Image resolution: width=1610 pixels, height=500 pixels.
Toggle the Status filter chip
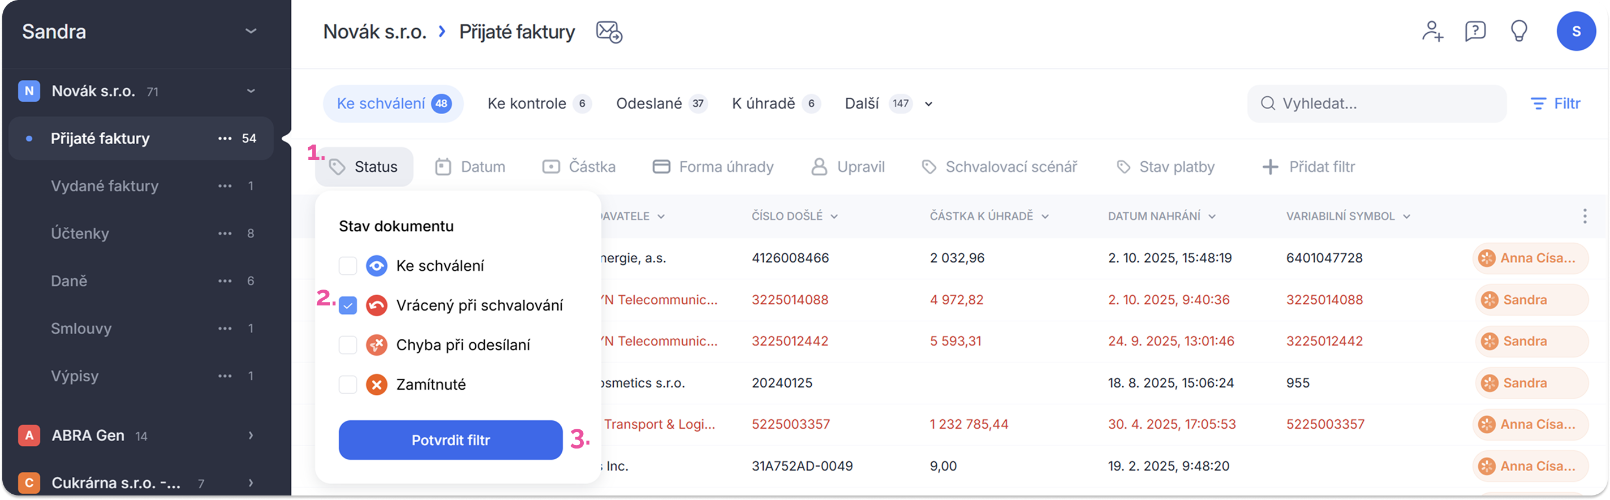point(364,167)
